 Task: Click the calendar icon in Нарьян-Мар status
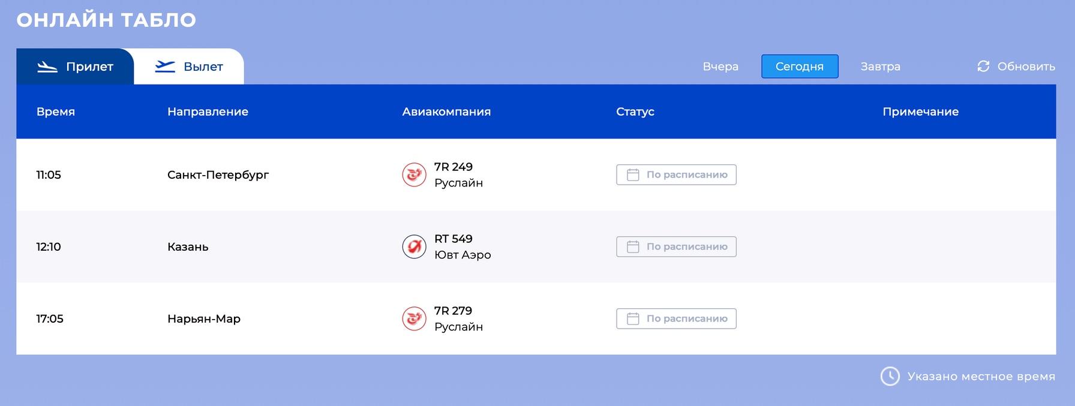click(x=633, y=318)
